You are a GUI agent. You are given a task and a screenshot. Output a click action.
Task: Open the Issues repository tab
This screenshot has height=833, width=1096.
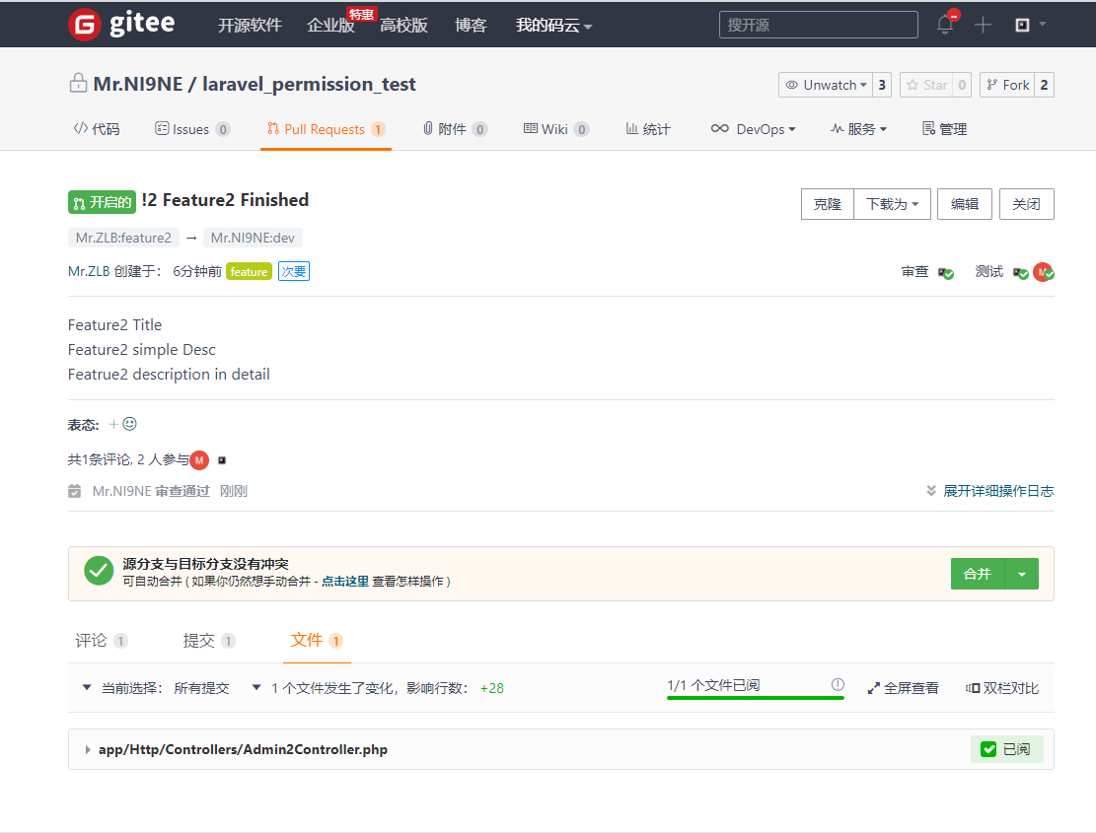pyautogui.click(x=190, y=129)
